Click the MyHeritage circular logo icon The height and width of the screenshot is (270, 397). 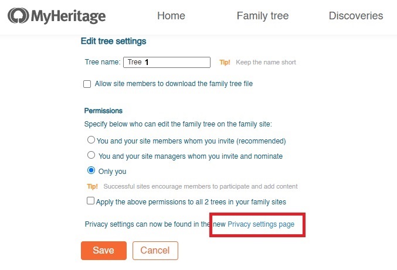point(18,16)
